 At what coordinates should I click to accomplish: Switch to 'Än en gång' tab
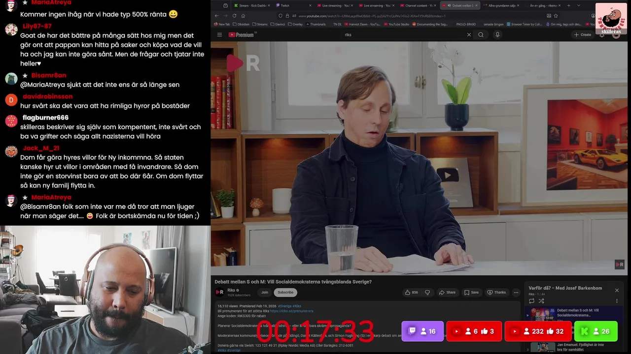543,5
